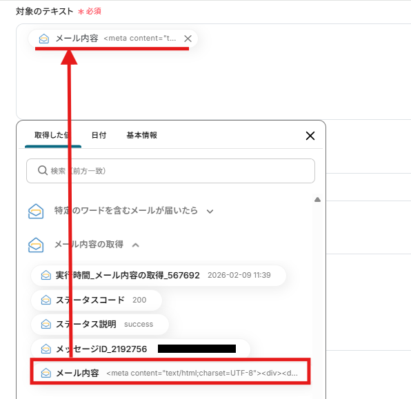Click mail icon in ステータスコード row

tap(46, 300)
